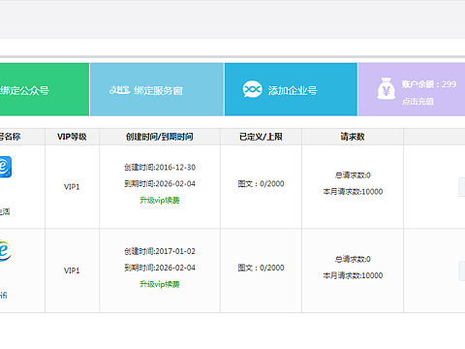The image size is (465, 349).
Task: Click 升级vip续费 under 2016-12-30 row
Action: click(x=160, y=201)
